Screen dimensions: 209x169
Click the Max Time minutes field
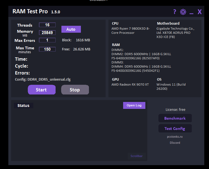click(47, 49)
